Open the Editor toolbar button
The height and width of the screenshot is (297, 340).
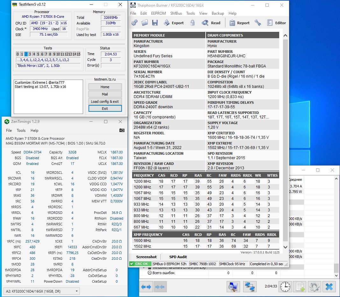click(x=276, y=23)
